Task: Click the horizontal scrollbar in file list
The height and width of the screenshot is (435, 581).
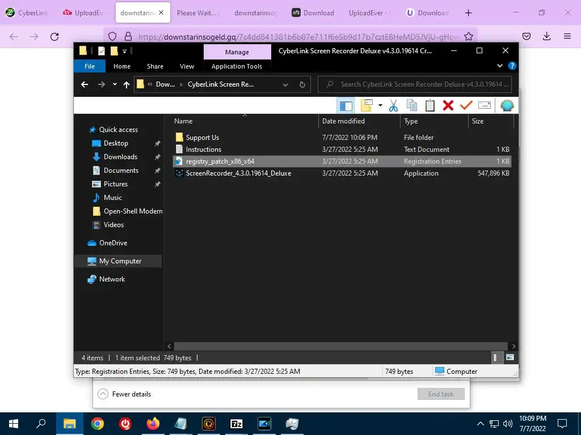Action: pos(340,346)
